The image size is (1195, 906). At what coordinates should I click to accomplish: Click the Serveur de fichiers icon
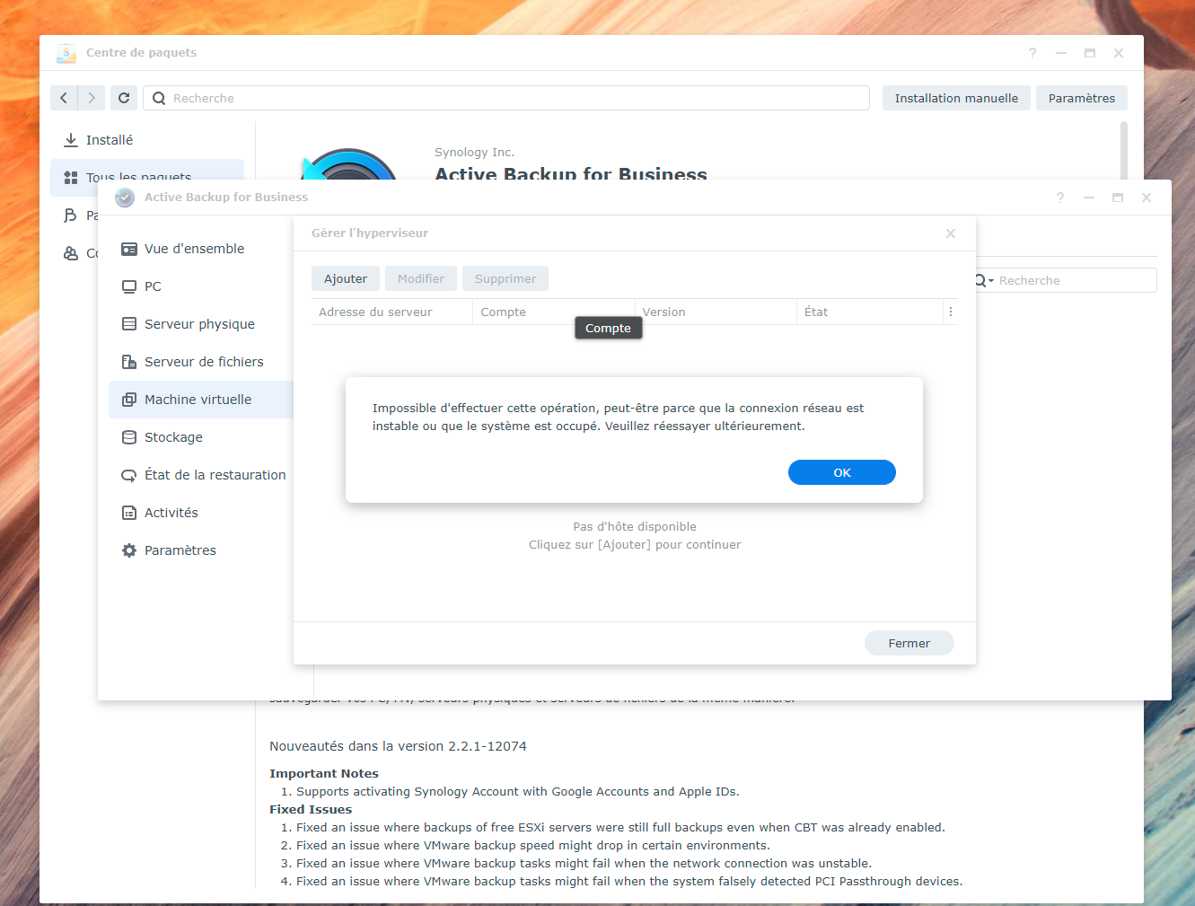coord(129,362)
